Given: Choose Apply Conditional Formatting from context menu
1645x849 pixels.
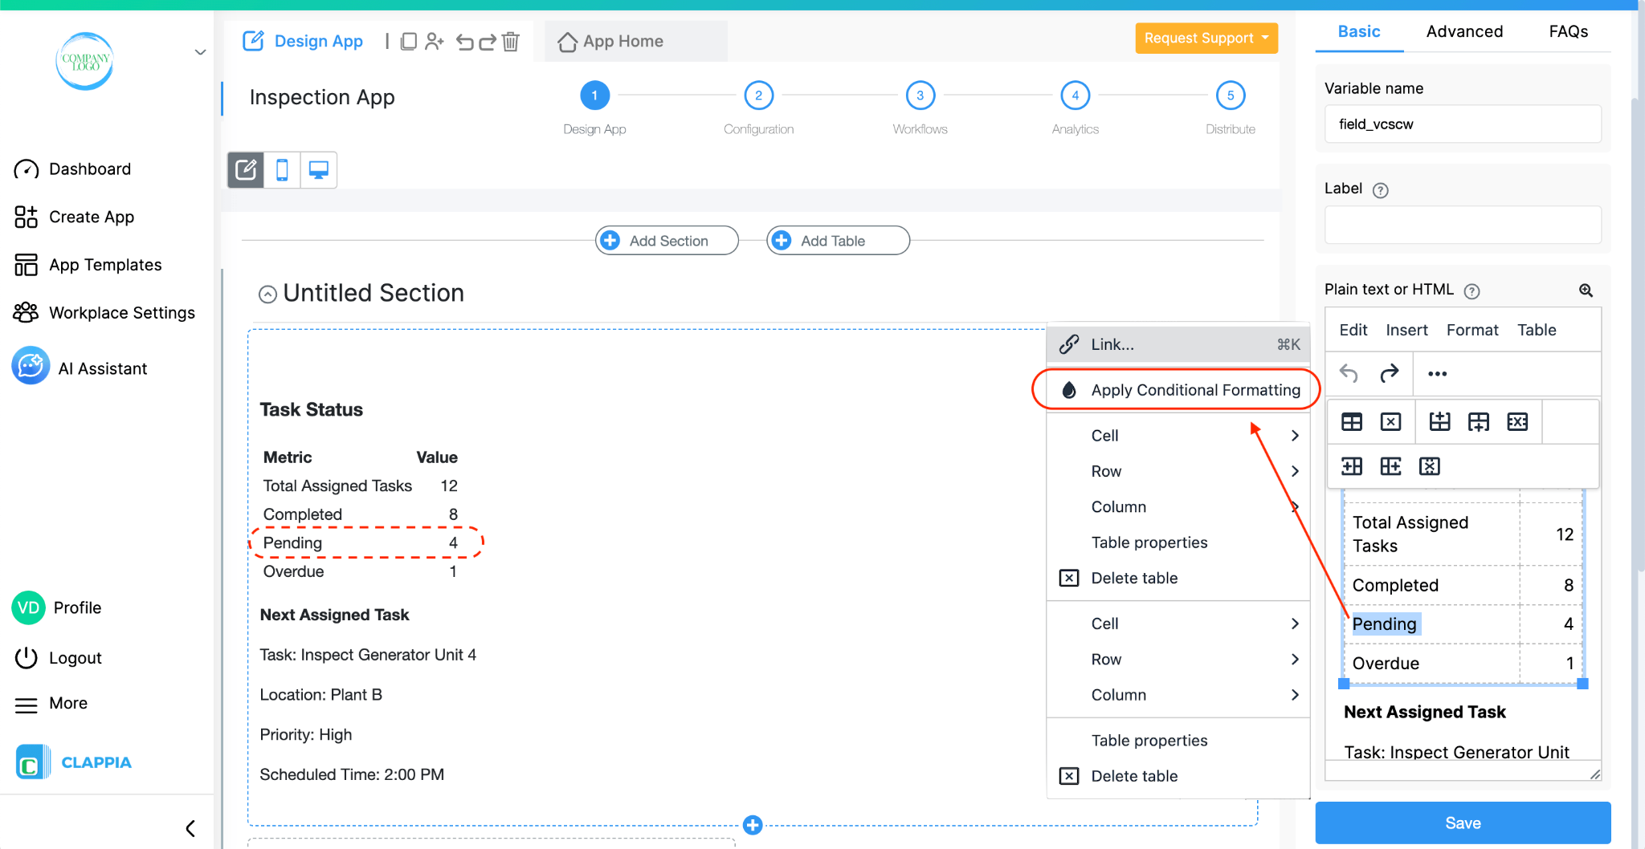Looking at the screenshot, I should (x=1178, y=390).
